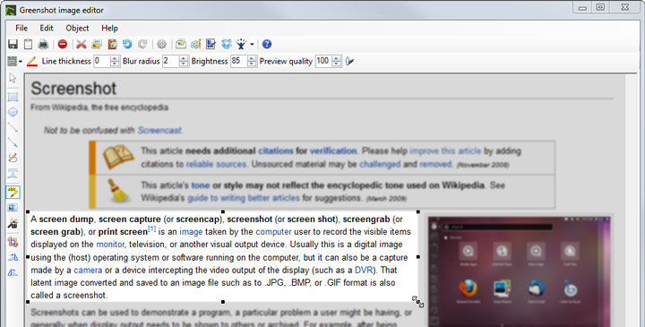This screenshot has width=645, height=327.
Task: Click the star figure plugin icon
Action: coord(241,44)
